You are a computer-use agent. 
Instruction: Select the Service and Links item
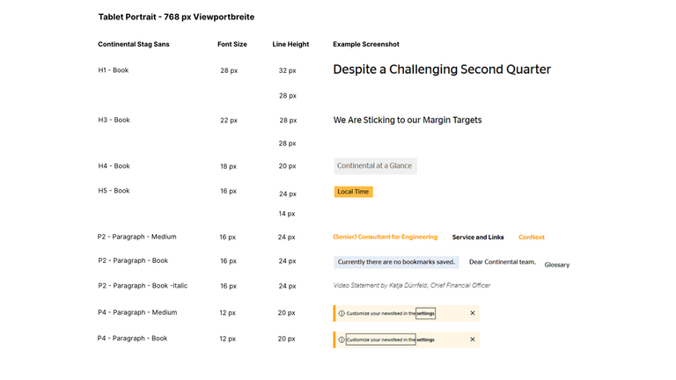478,237
